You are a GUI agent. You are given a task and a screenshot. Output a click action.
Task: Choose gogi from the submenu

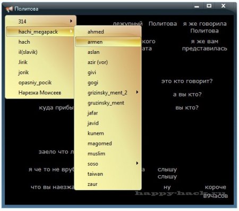coord(108,83)
